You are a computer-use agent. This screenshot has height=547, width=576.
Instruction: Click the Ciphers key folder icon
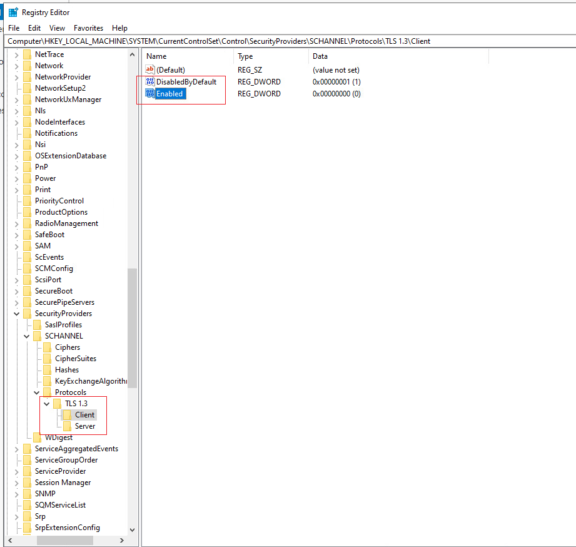tap(48, 347)
